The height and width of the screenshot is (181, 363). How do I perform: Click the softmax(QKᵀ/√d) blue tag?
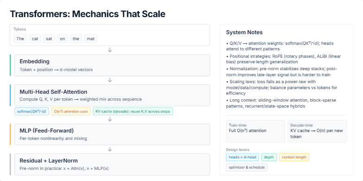click(x=31, y=111)
